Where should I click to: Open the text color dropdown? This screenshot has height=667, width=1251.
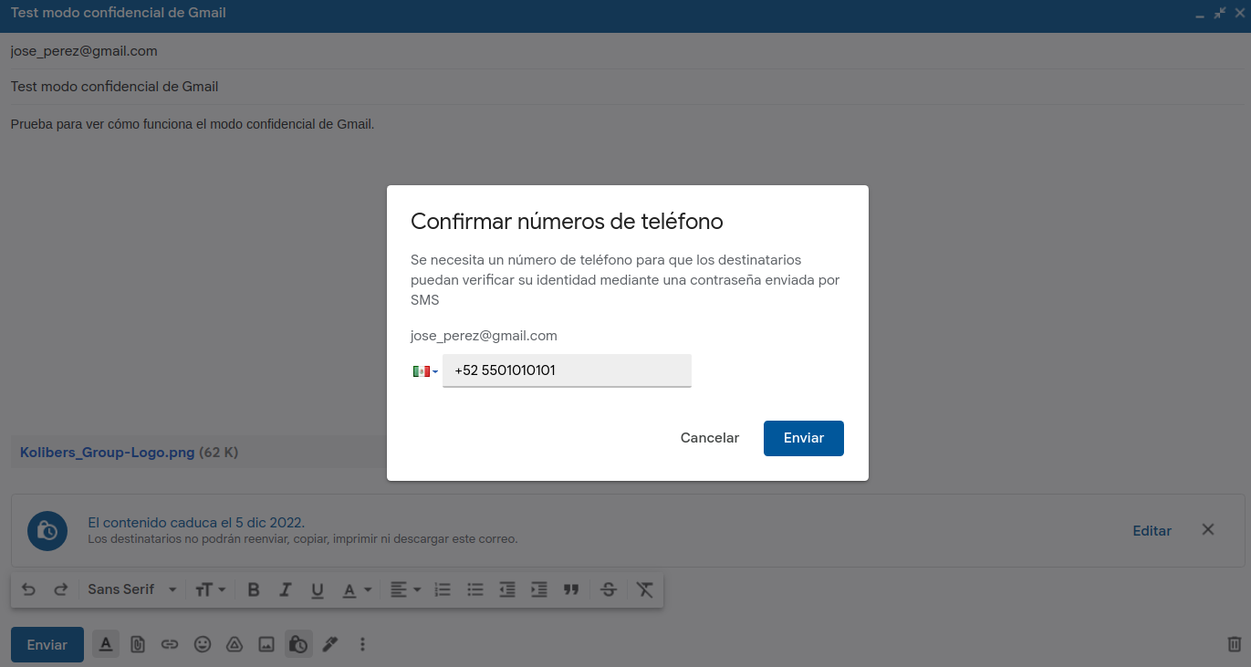(357, 589)
